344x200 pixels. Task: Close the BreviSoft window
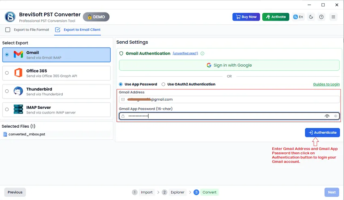click(x=337, y=5)
